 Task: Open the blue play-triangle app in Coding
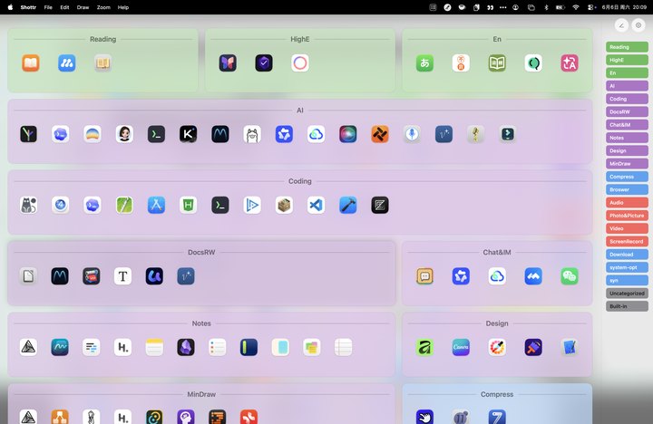(x=252, y=205)
